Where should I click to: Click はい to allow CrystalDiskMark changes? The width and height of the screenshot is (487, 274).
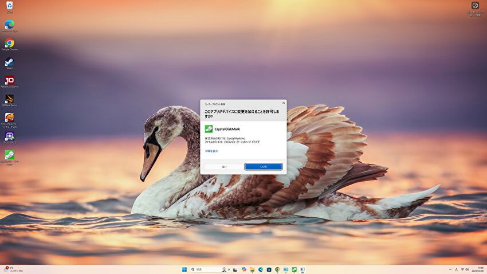pyautogui.click(x=223, y=167)
